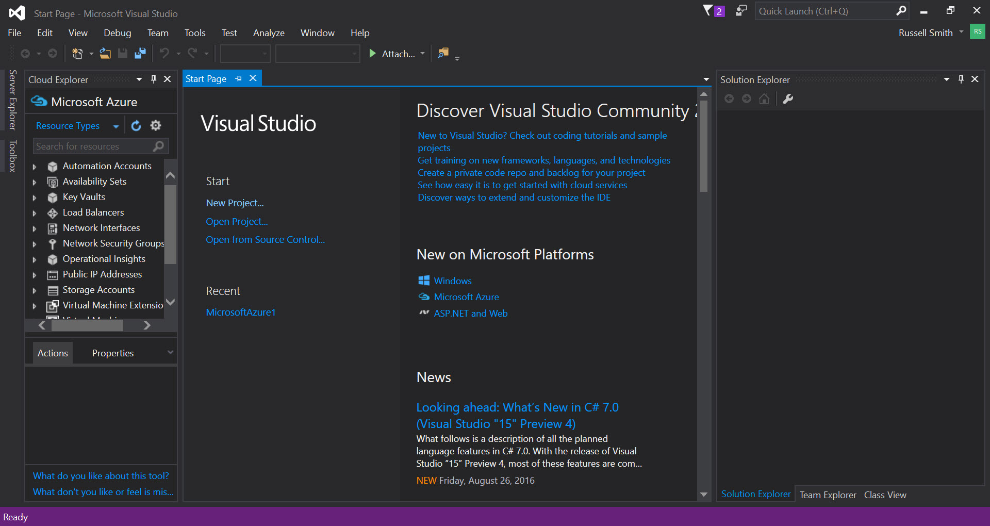Click the Start Page vertical scrollbar thumb
Viewport: 990px width, 526px height.
(x=703, y=147)
